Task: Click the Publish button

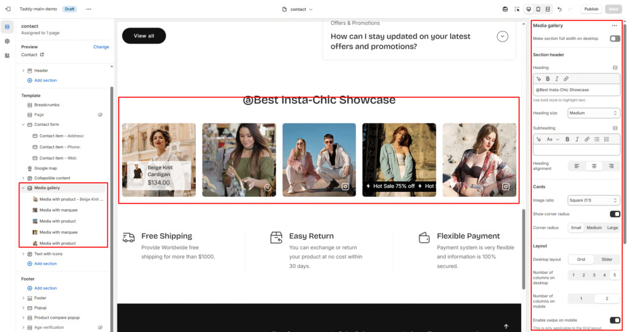Action: click(x=591, y=9)
